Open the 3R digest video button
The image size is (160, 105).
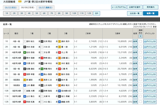click(x=150, y=52)
